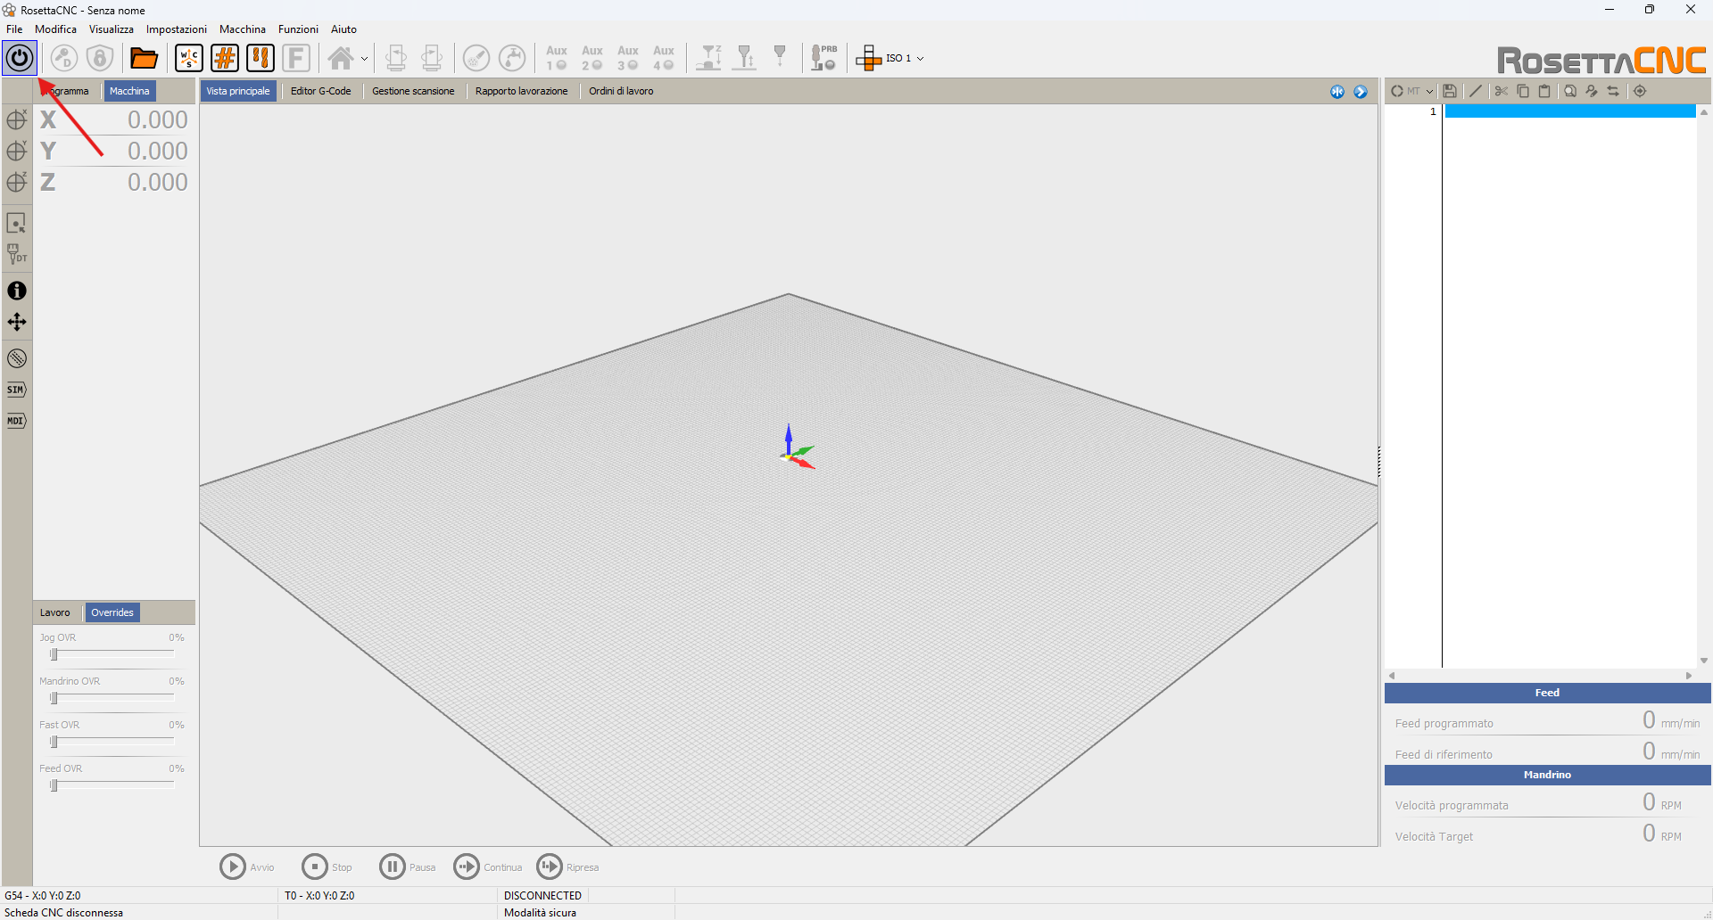
Task: Click the power connect button
Action: pos(20,59)
